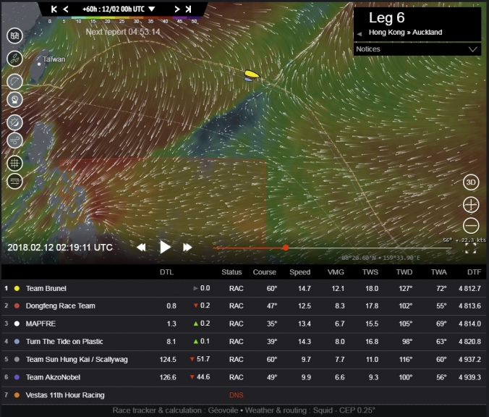Click the Taiwan label on map
This screenshot has width=489, height=417.
point(54,59)
